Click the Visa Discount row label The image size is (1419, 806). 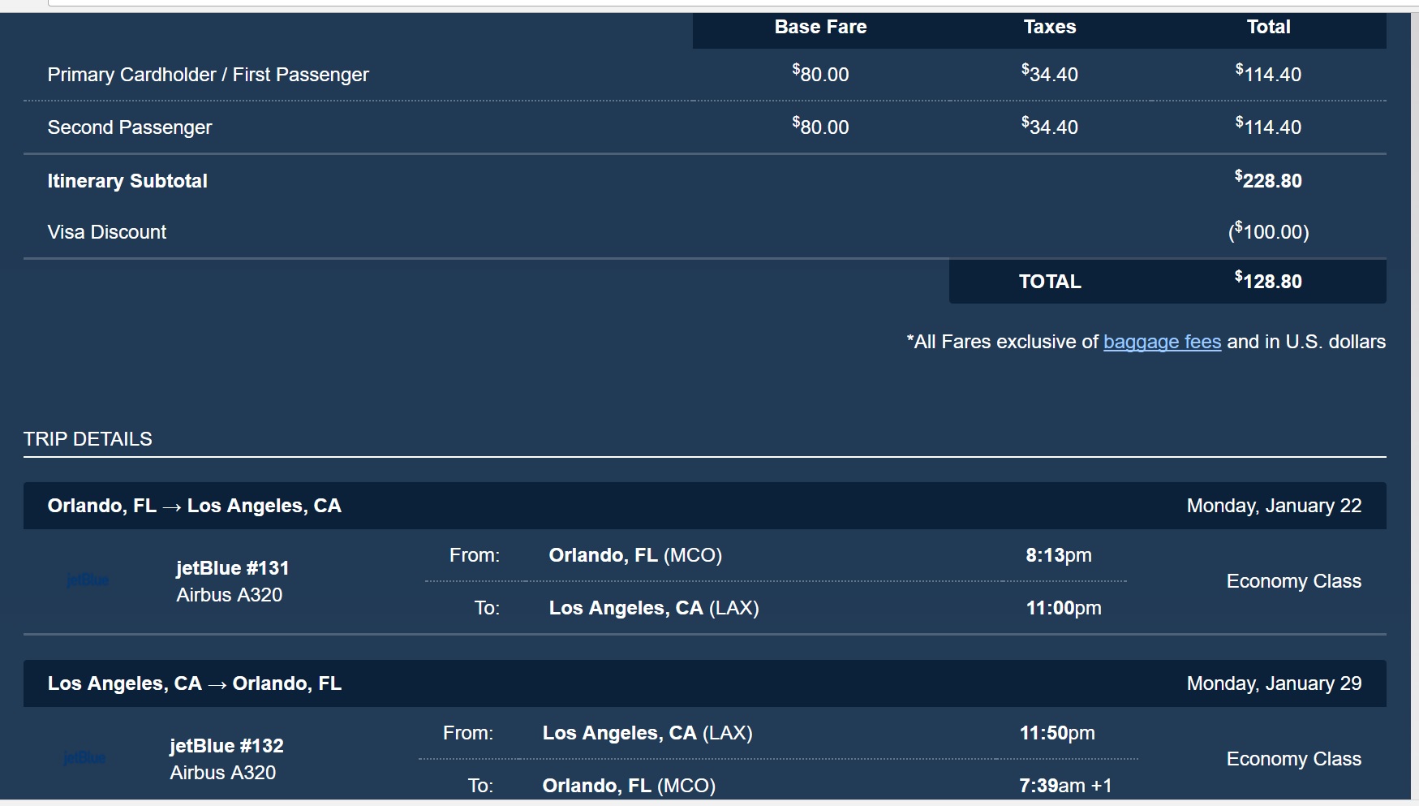click(107, 232)
